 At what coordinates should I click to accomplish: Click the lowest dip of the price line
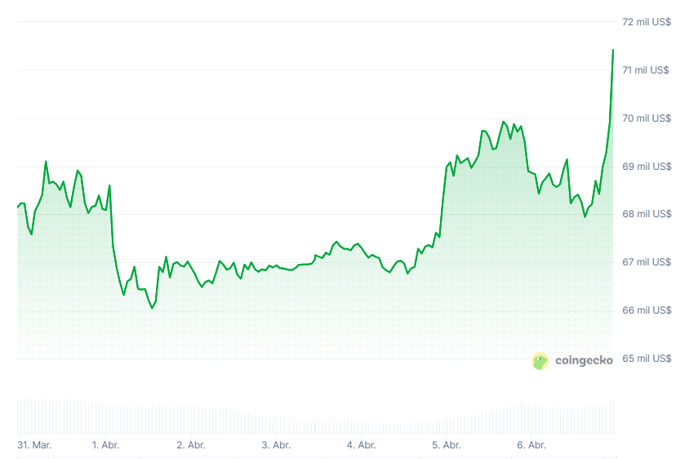coord(152,308)
